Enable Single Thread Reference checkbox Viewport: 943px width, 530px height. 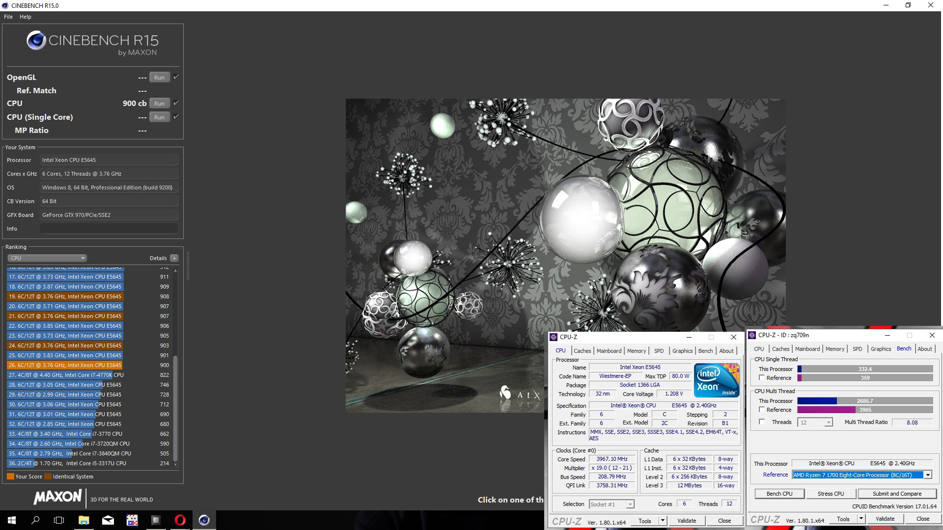[762, 378]
